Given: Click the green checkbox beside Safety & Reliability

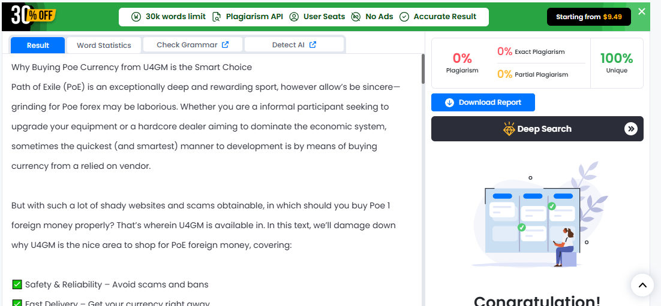Looking at the screenshot, I should click(x=17, y=285).
